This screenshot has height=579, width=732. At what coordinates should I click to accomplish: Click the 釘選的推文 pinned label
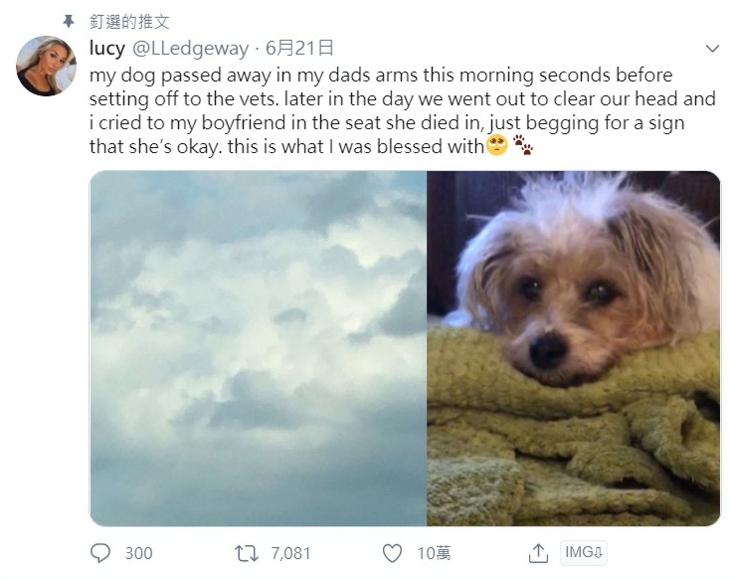tap(129, 21)
